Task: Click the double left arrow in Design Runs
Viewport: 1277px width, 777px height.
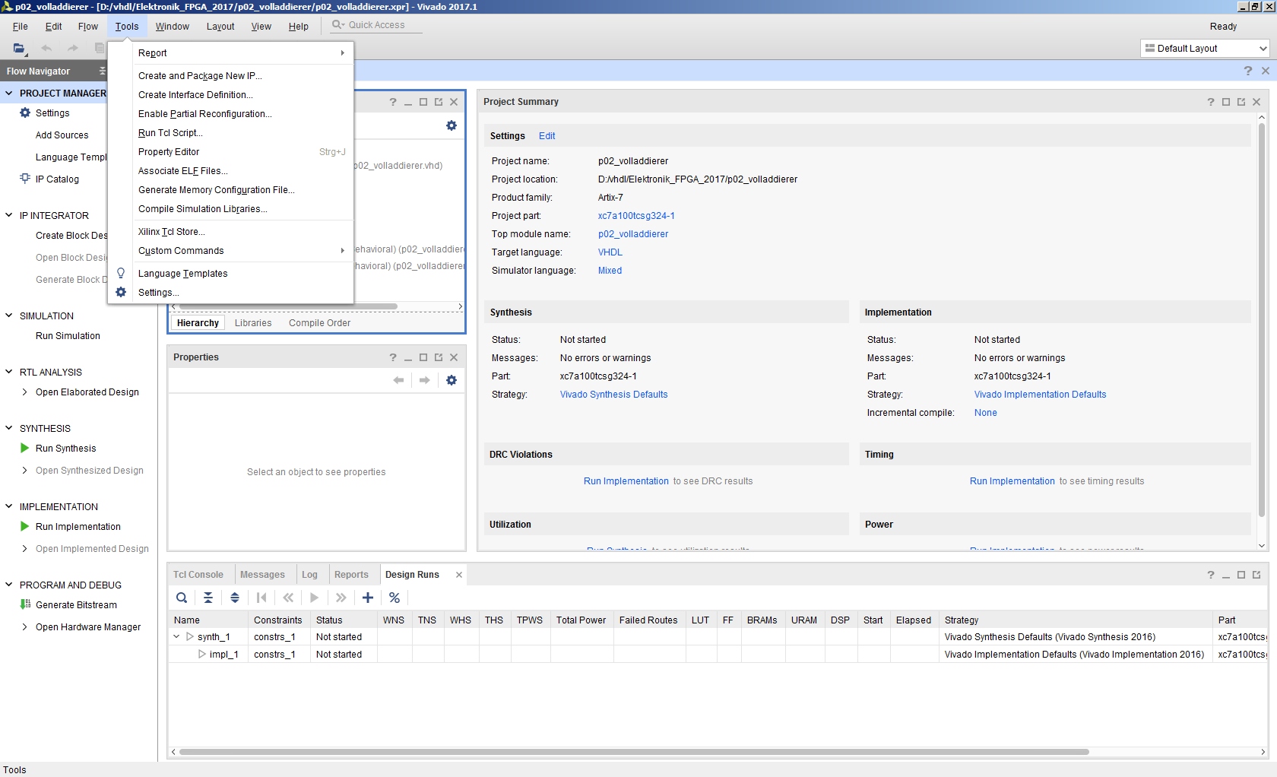Action: [x=288, y=598]
